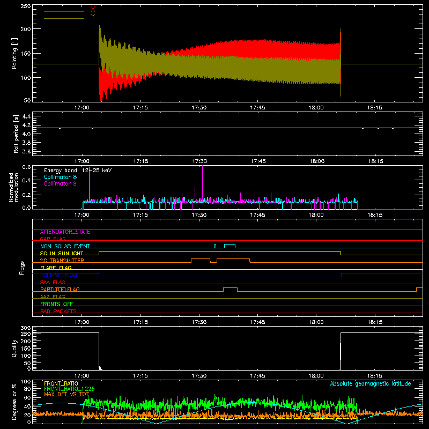This screenshot has width=429, height=429.
Task: Click the FLARE_FLAG label
Action: tap(56, 268)
